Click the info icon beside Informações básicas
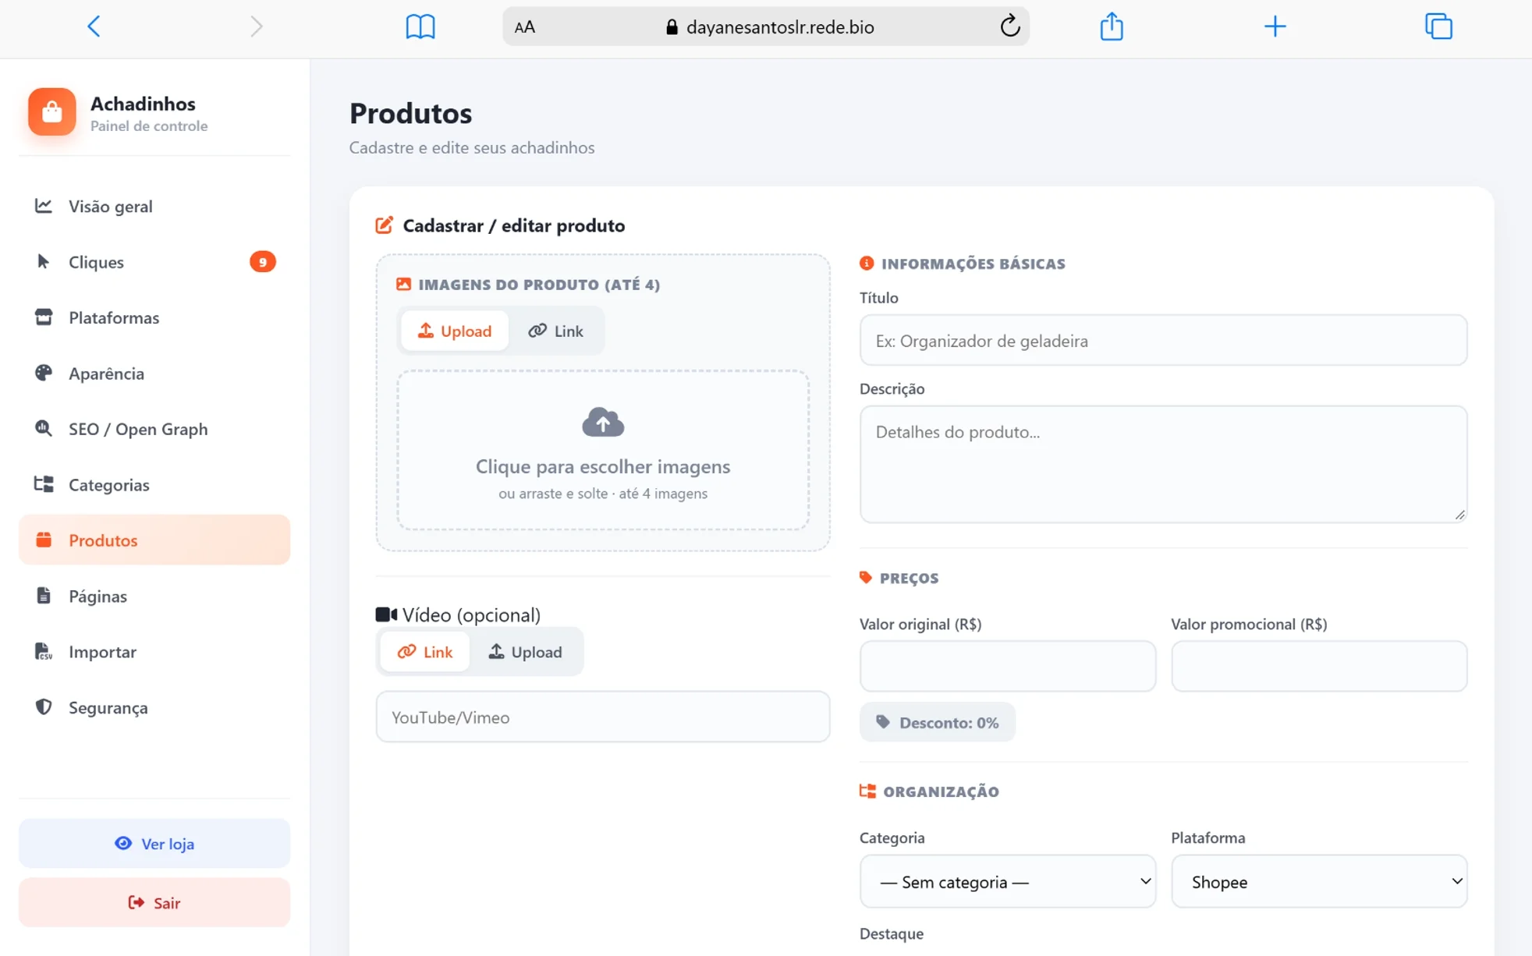 click(867, 263)
